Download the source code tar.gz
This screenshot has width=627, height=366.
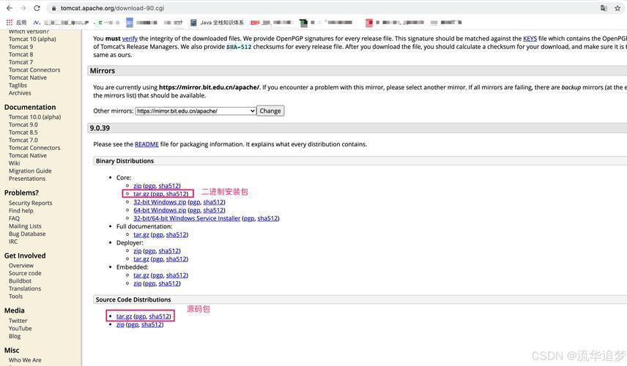coord(124,316)
